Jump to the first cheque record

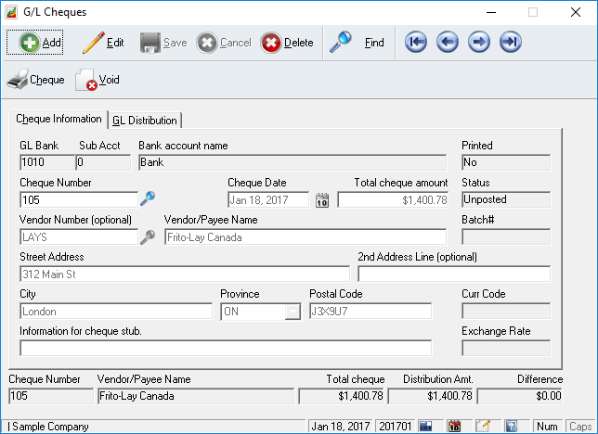click(x=416, y=43)
